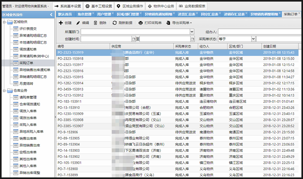
Task: Select 调拨通知单 in sidebar tree
Action: 28,49
